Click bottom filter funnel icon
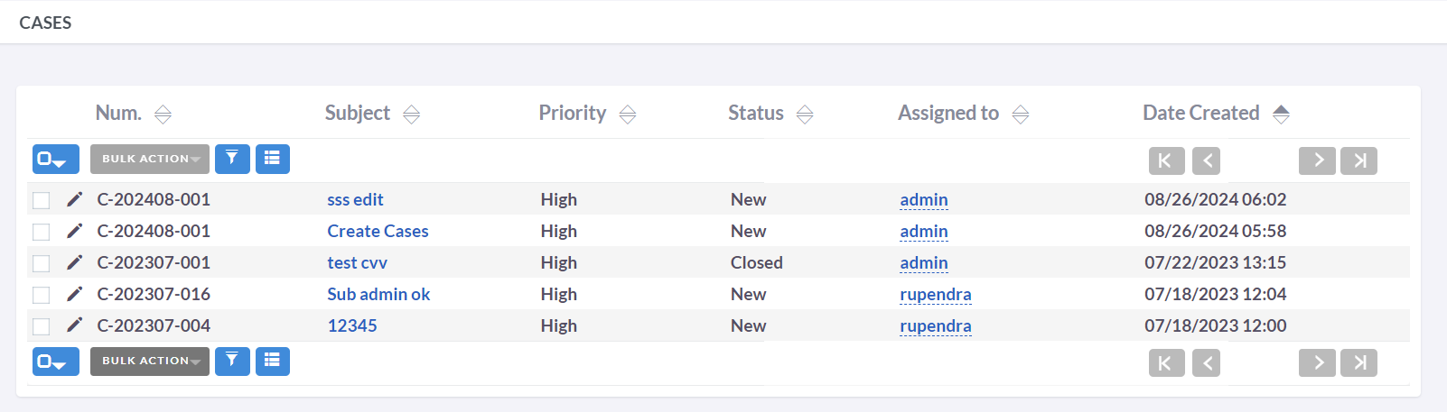 (x=232, y=361)
